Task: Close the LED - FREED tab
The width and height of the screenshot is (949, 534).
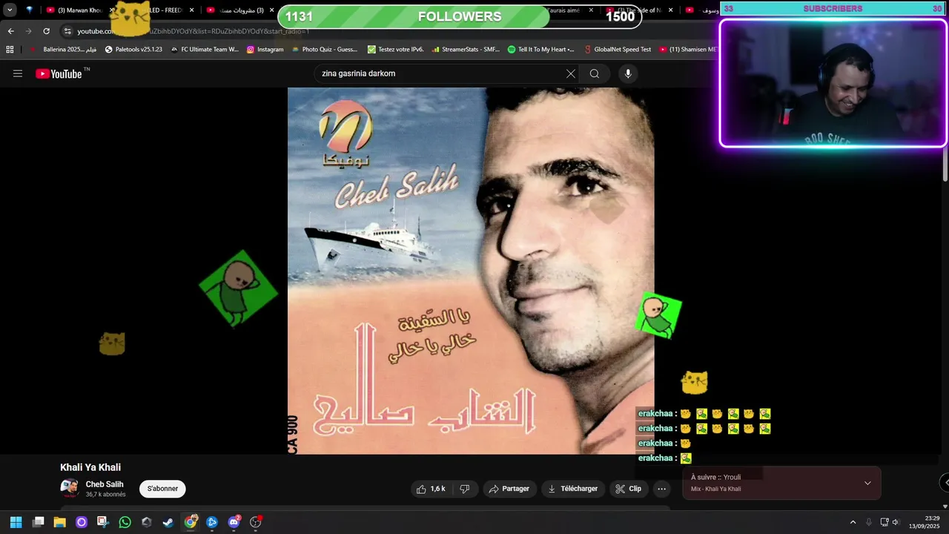Action: coord(192,10)
